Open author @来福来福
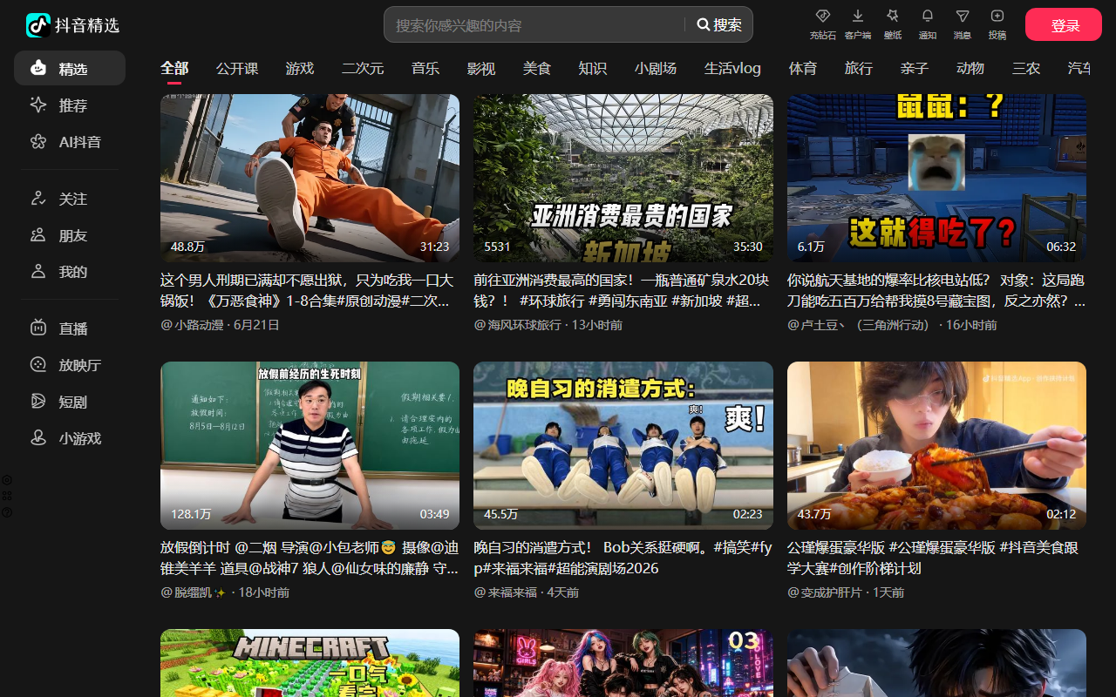Image resolution: width=1116 pixels, height=697 pixels. [x=506, y=592]
